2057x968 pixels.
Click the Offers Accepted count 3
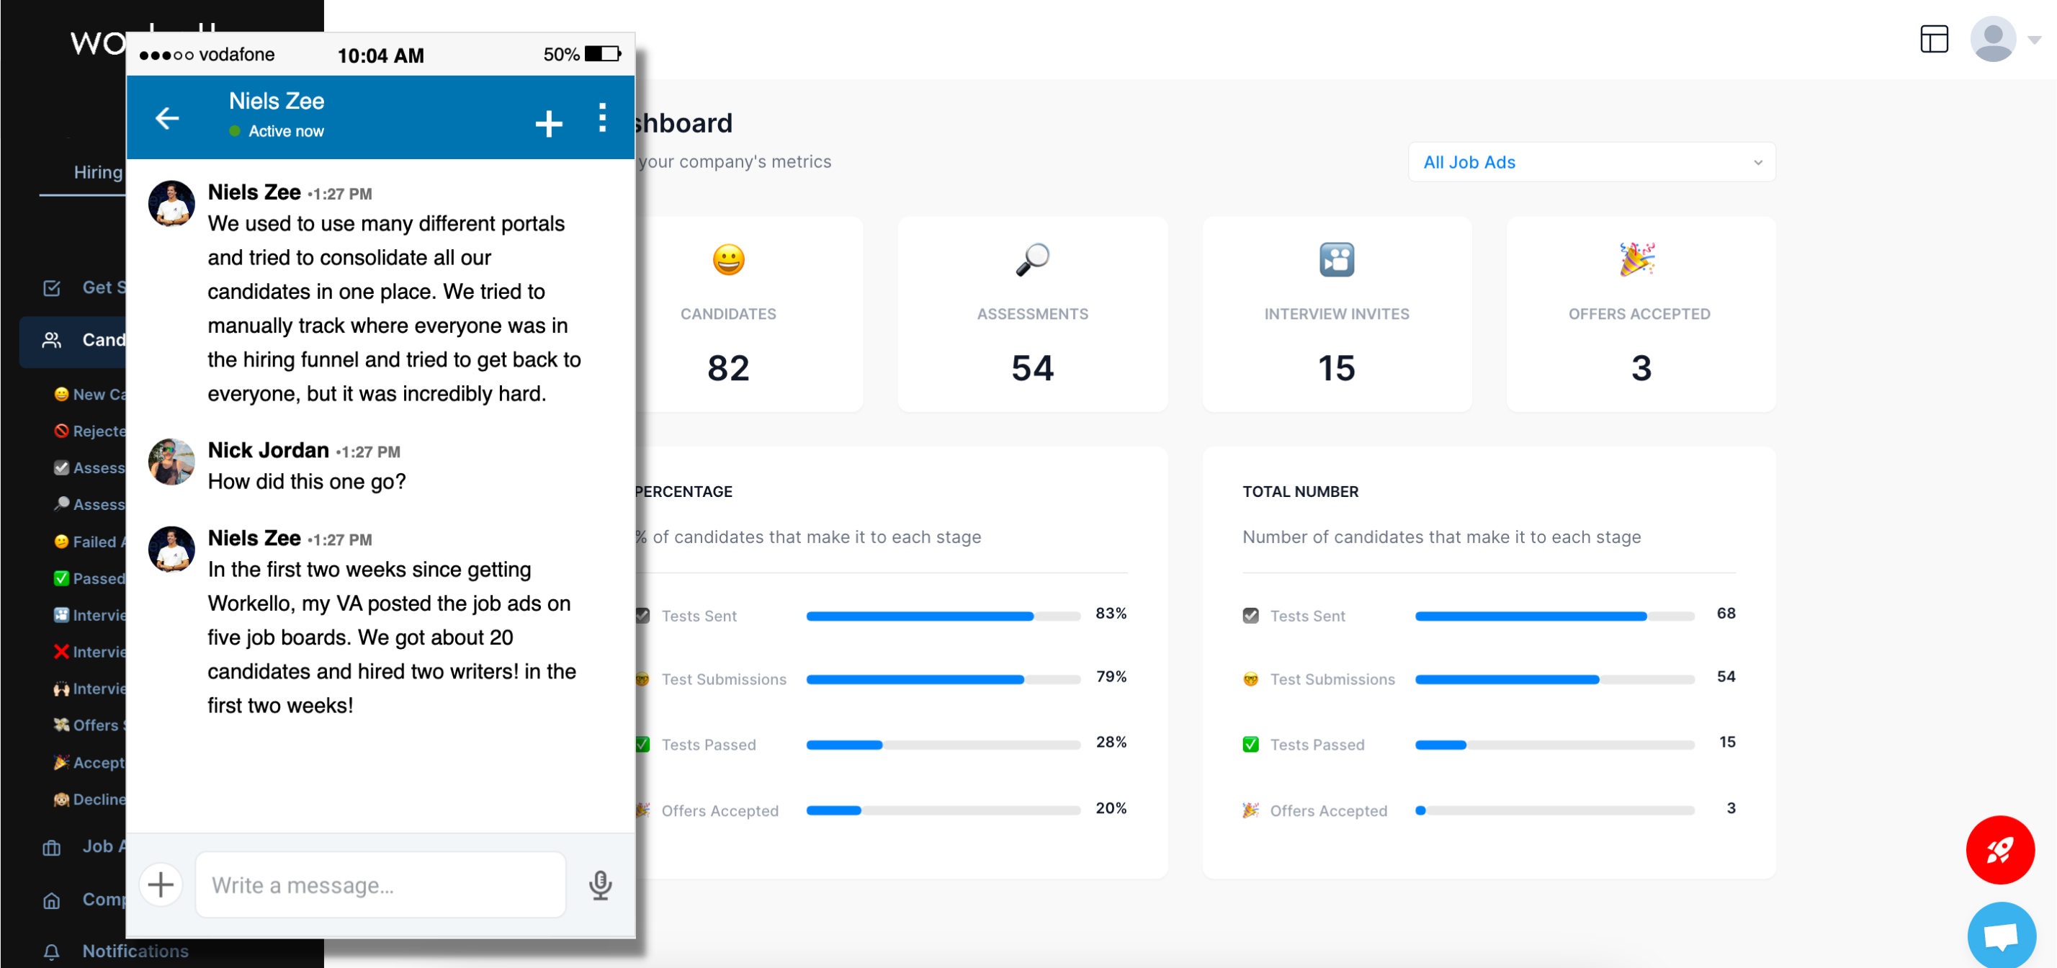1640,368
